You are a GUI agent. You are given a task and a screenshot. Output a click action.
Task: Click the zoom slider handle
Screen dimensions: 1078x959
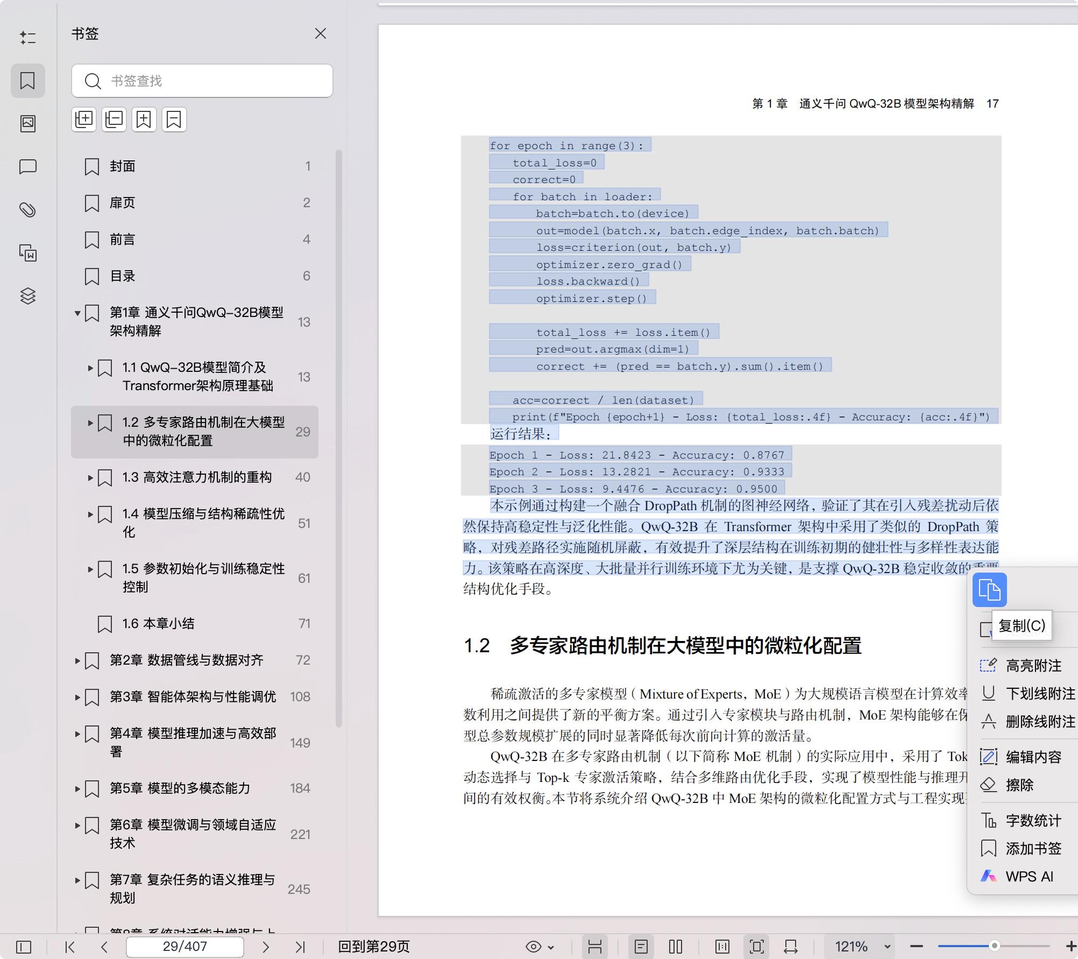point(994,946)
